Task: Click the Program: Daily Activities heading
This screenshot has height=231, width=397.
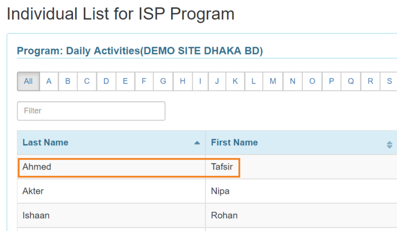Action: tap(140, 51)
